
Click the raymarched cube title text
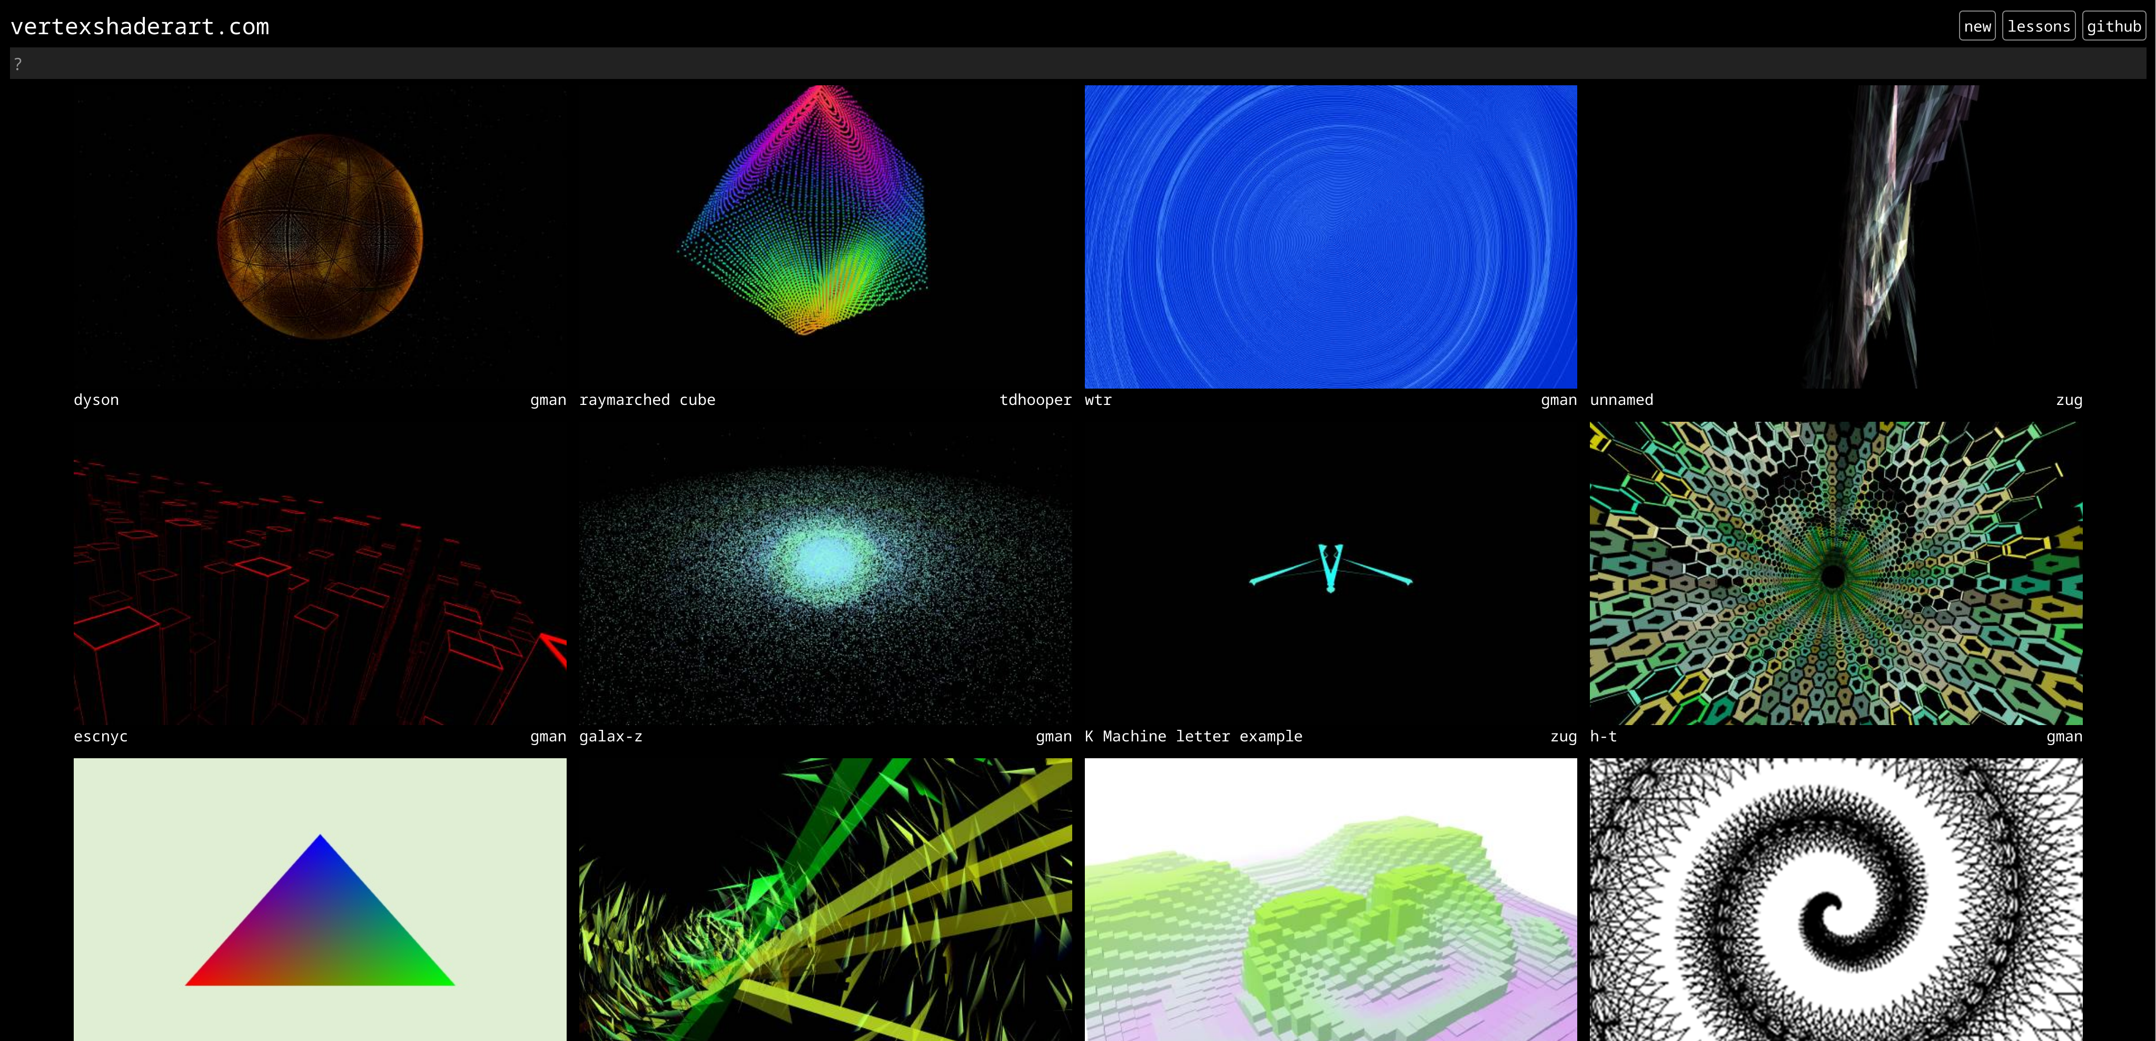(x=647, y=400)
